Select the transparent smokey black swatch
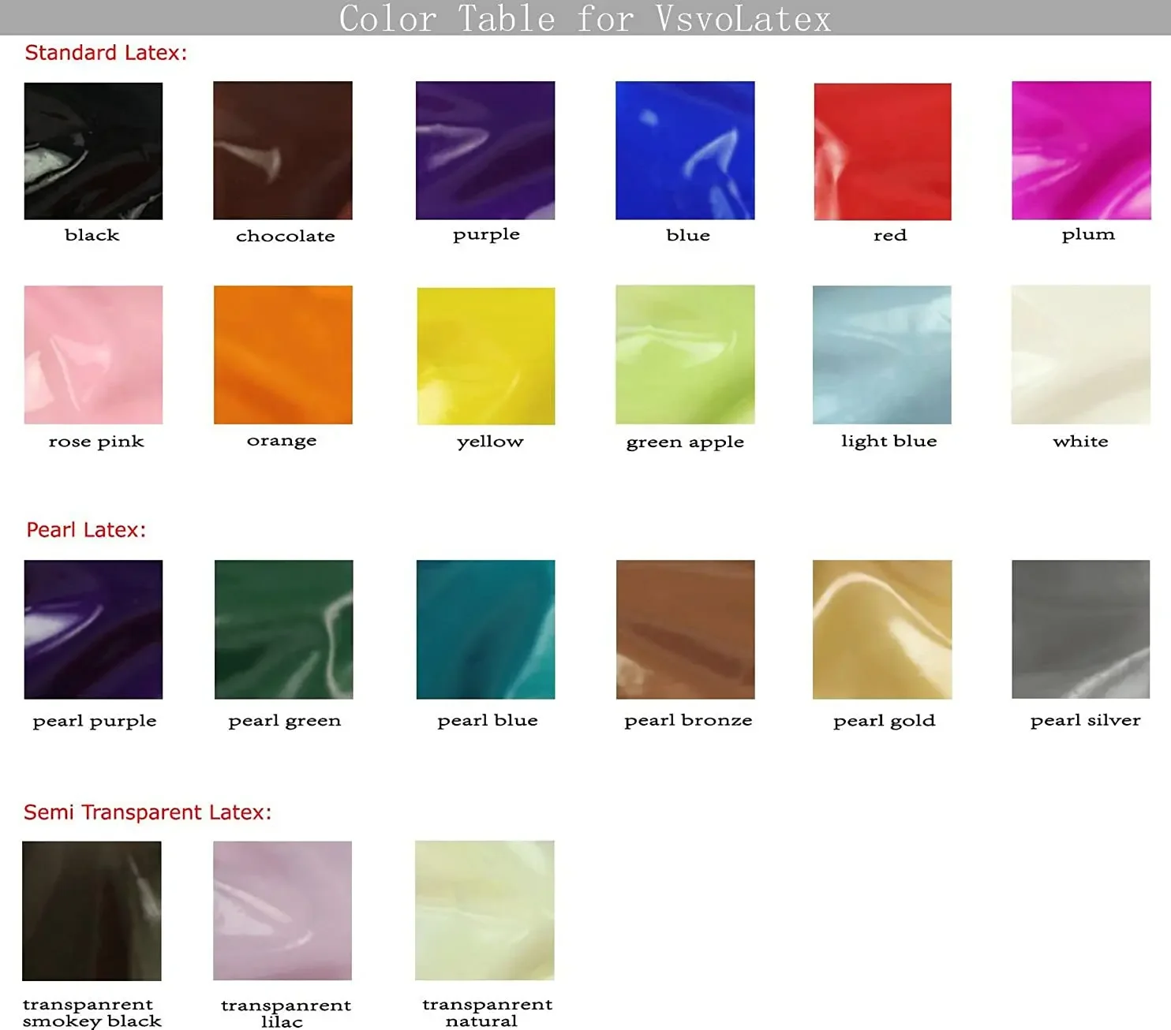This screenshot has width=1171, height=1030. (x=92, y=911)
